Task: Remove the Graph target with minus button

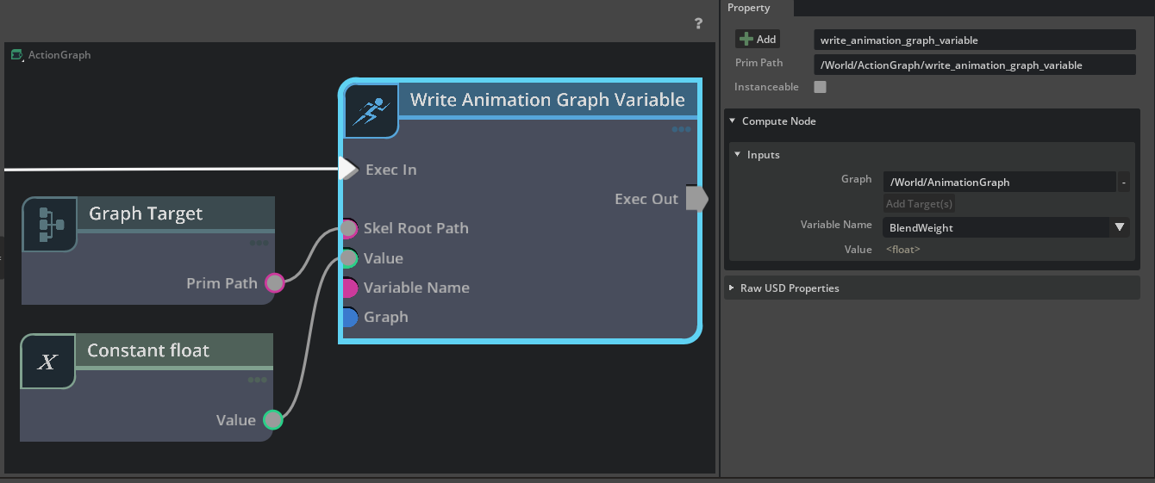Action: (x=1124, y=183)
